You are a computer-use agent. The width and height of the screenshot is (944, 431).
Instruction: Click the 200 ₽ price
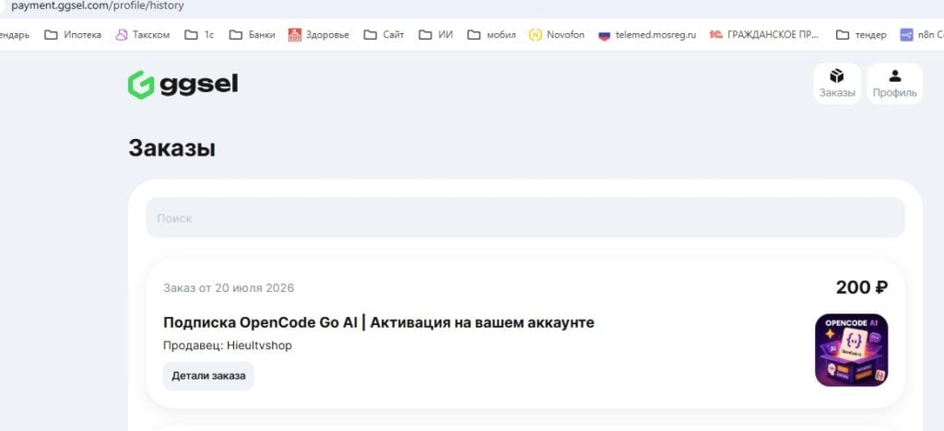pos(862,288)
